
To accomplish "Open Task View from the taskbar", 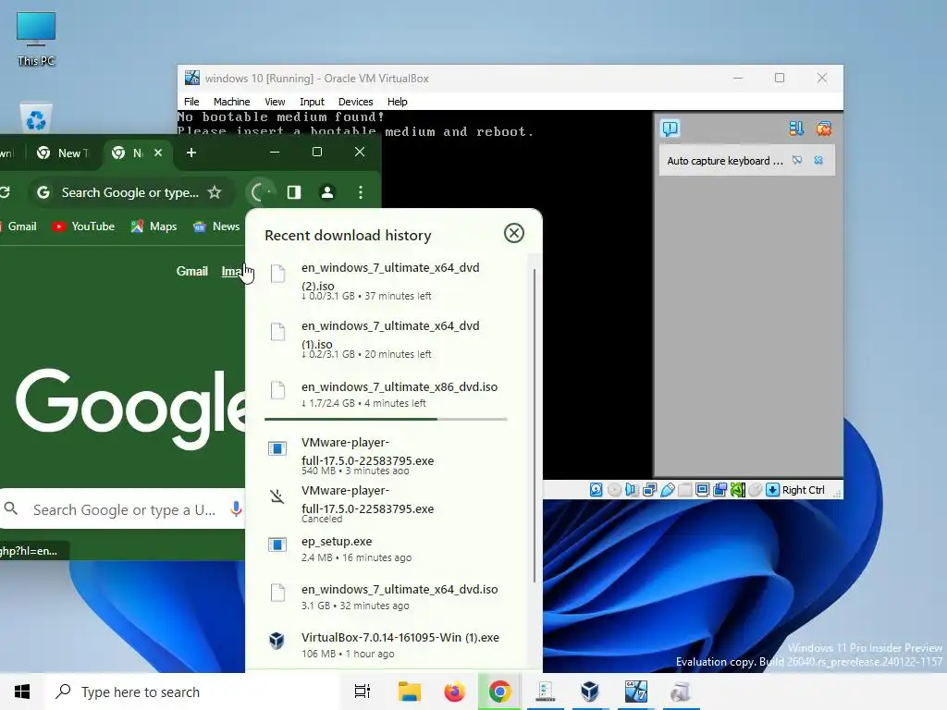I will (x=363, y=692).
